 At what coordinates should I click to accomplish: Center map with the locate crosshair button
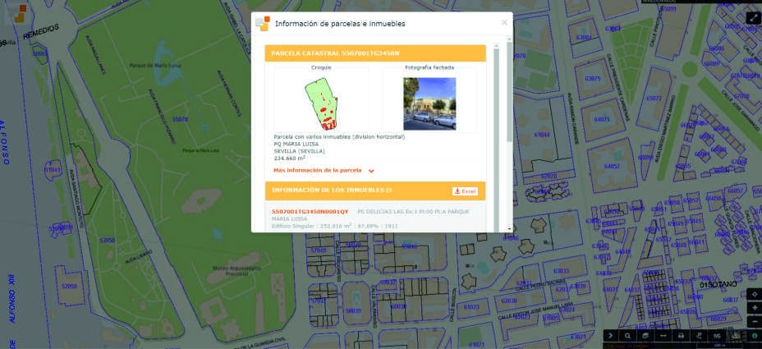coord(755,294)
